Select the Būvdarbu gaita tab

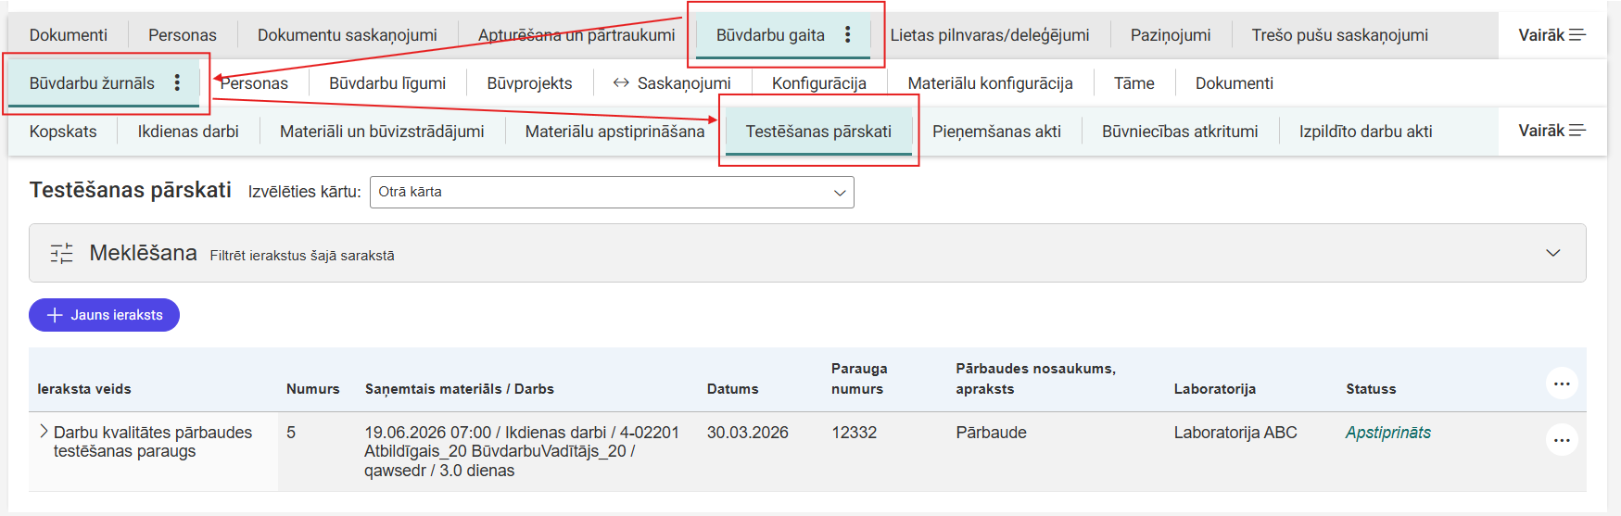(770, 35)
